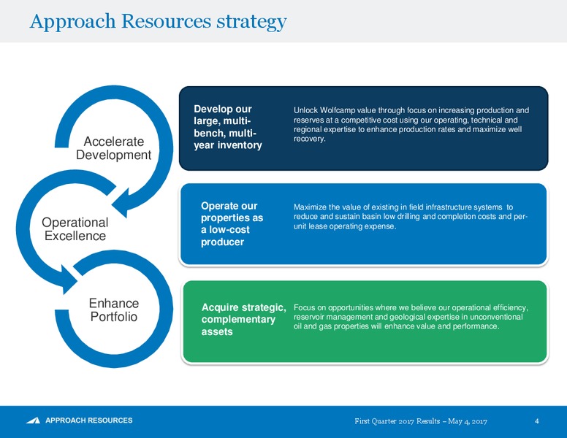The height and width of the screenshot is (438, 567).
Task: Click the 'Accelerate Development' circle label
Action: coord(113,148)
